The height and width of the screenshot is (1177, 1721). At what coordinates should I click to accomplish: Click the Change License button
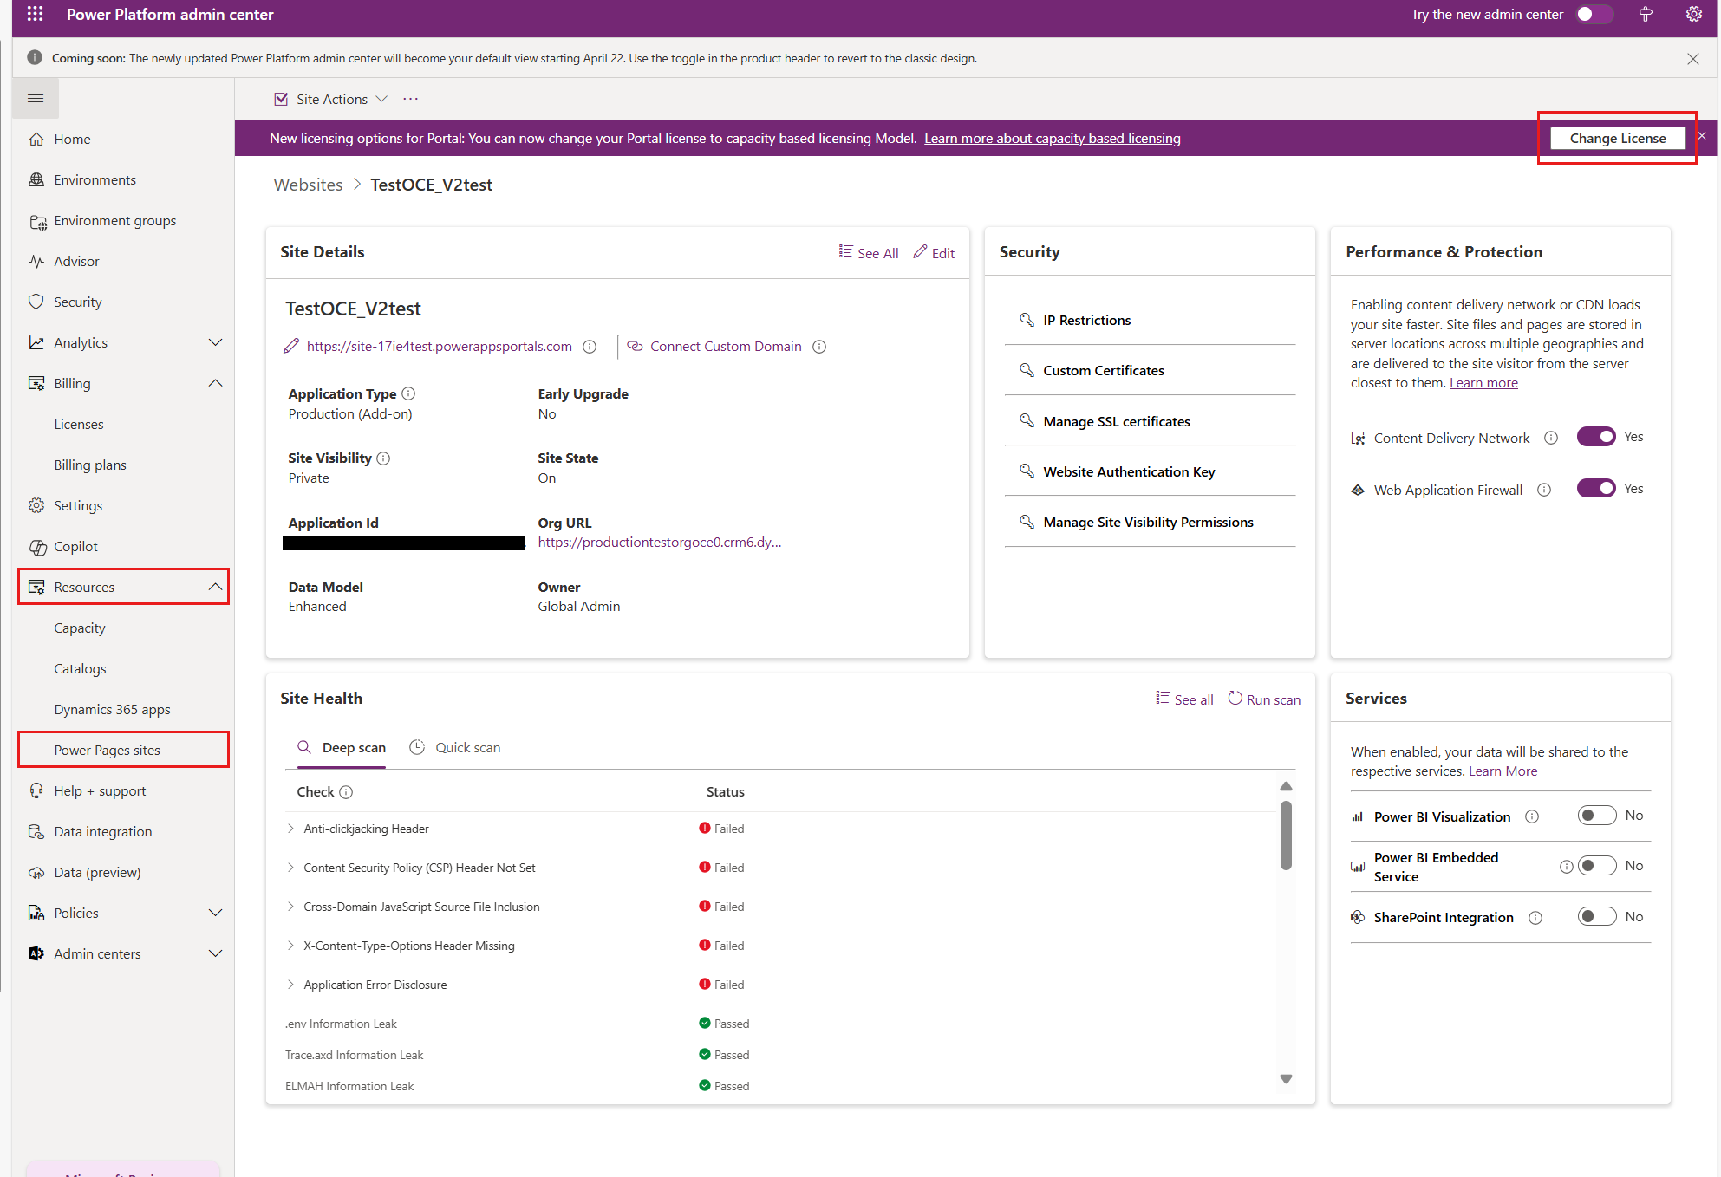tap(1617, 138)
